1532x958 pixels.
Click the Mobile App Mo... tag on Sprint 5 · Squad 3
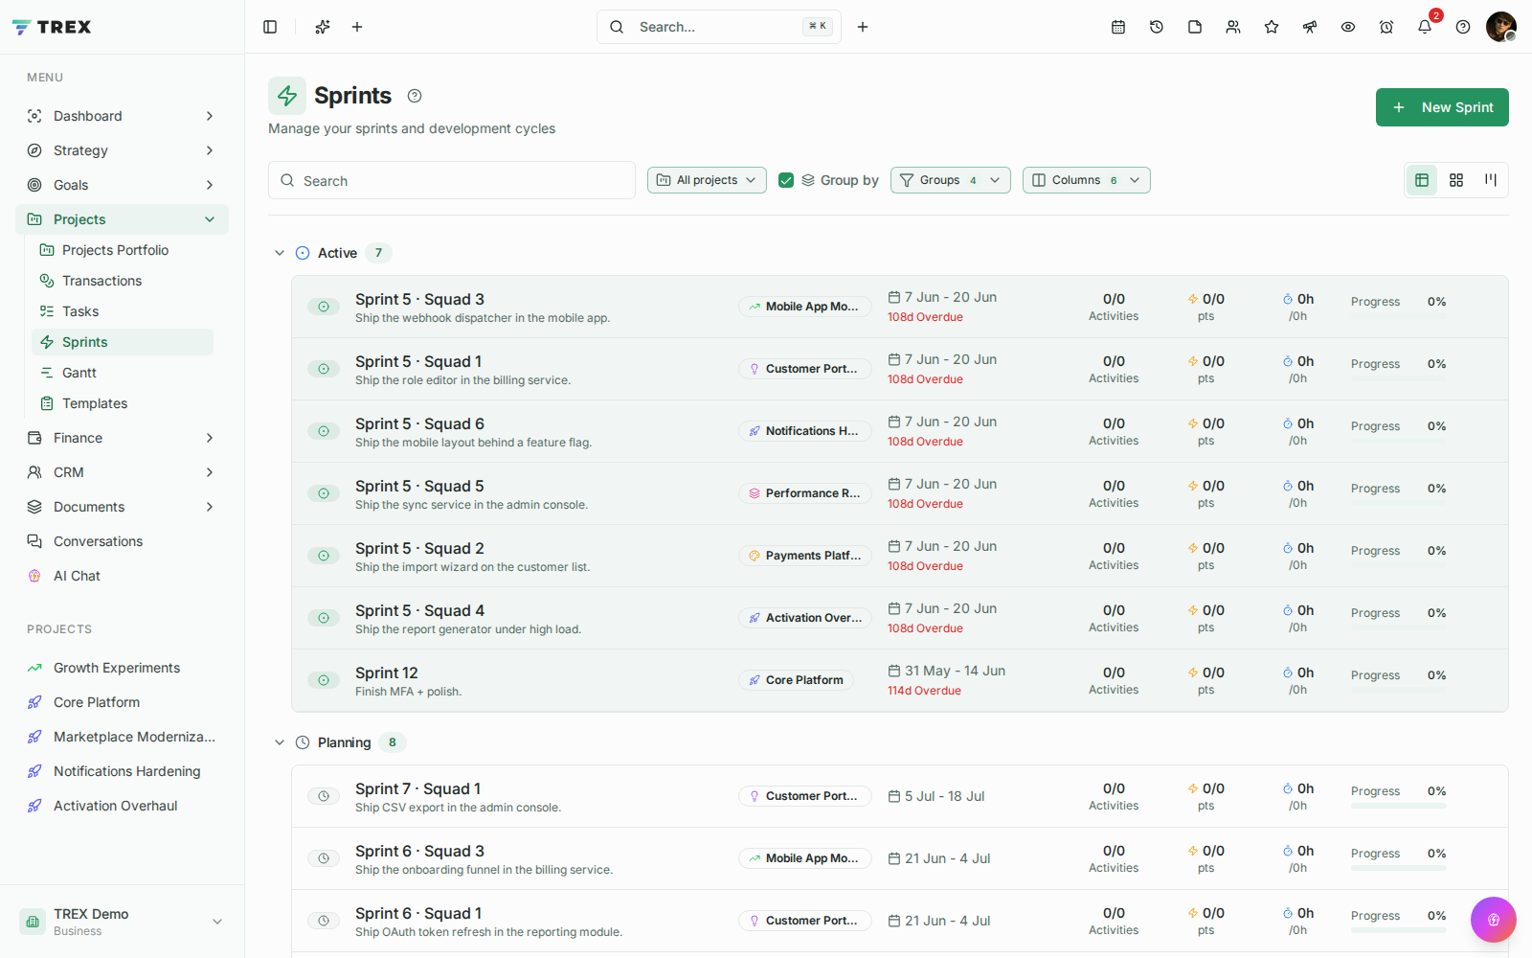coord(804,307)
